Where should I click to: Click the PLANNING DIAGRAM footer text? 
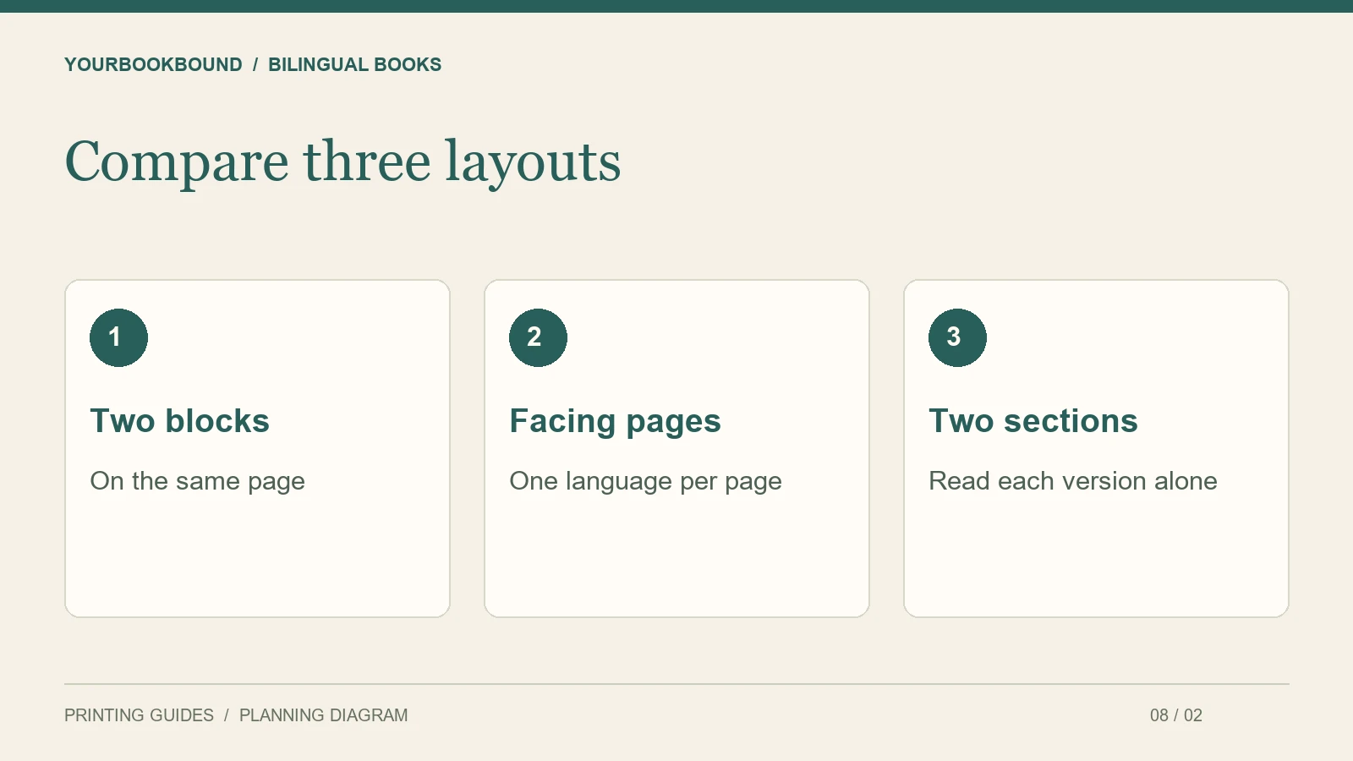click(323, 715)
